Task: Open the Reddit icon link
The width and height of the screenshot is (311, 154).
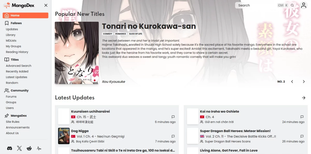Action: click(x=29, y=148)
